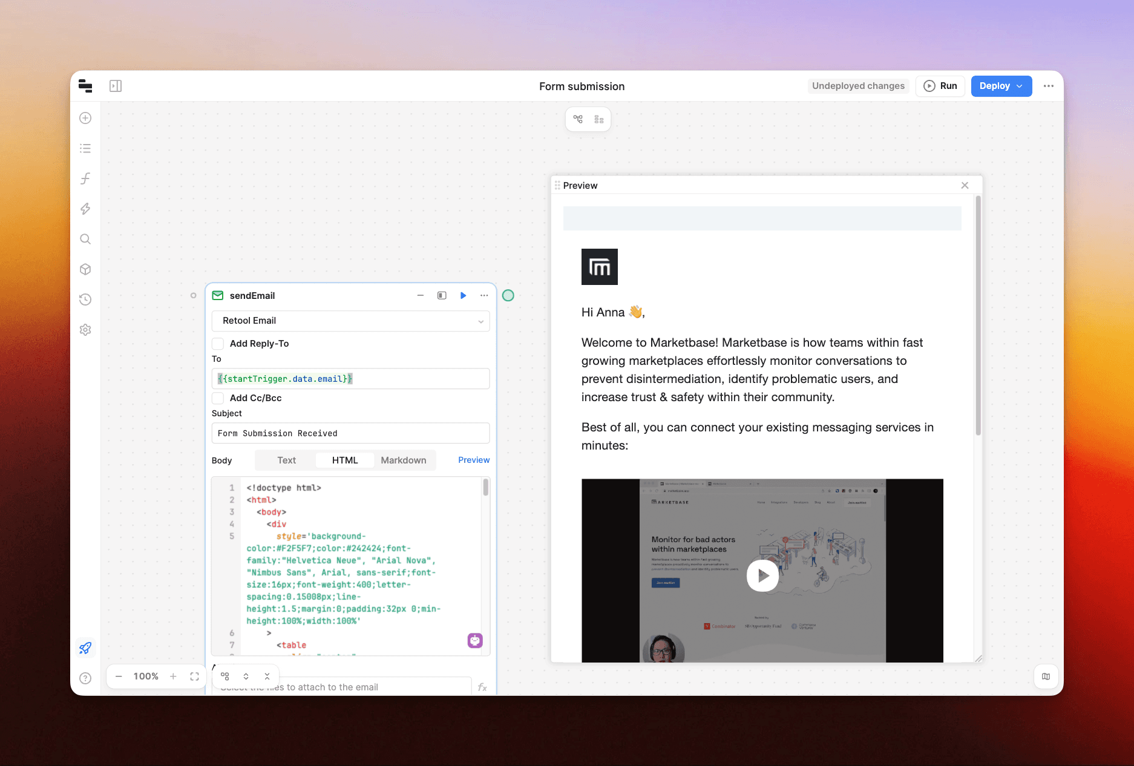Click the <table code line
The width and height of the screenshot is (1134, 766).
[292, 645]
